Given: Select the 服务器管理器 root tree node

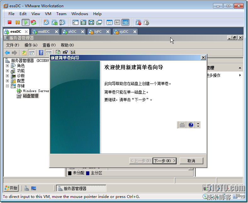Looking at the screenshot, I should click(x=30, y=61).
